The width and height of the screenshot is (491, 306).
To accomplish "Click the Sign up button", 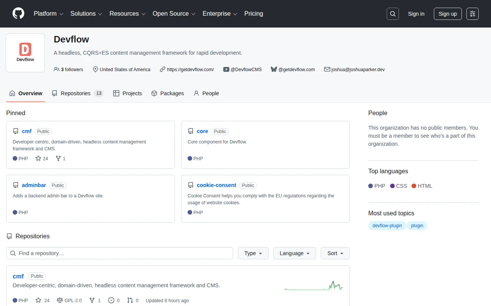I will (448, 14).
